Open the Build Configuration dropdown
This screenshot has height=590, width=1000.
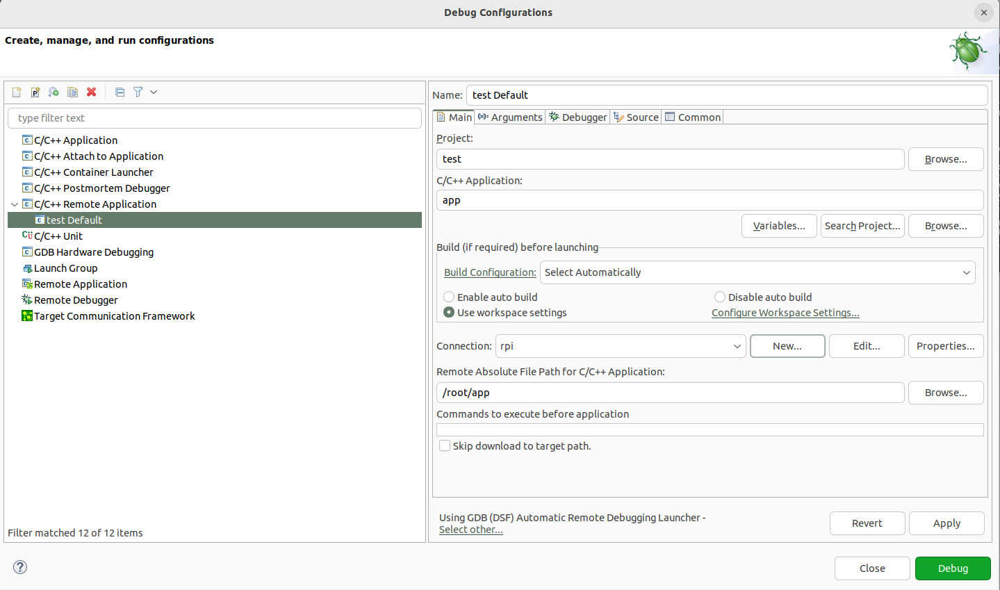point(757,272)
